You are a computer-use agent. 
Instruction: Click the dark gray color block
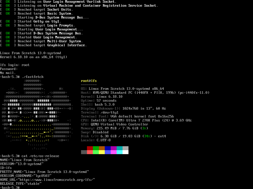[84, 152]
